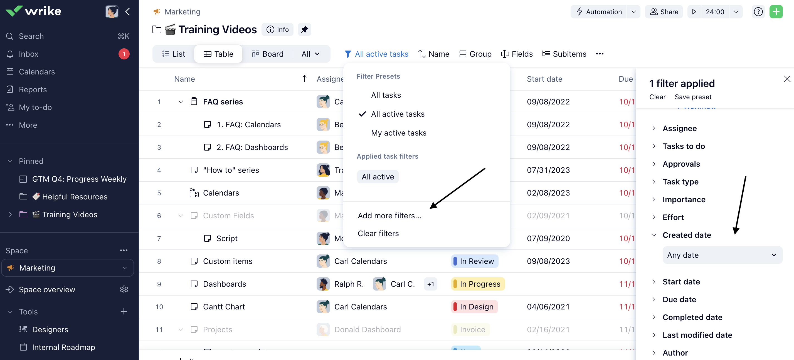Select the checked All active tasks preset
The width and height of the screenshot is (794, 360).
click(x=397, y=114)
